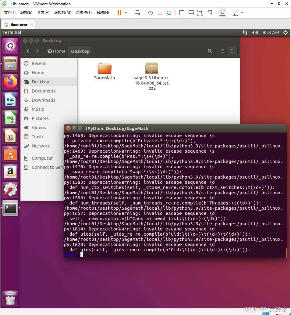291x315 pixels.
Task: Open the Files app in the dock
Action: (10, 64)
